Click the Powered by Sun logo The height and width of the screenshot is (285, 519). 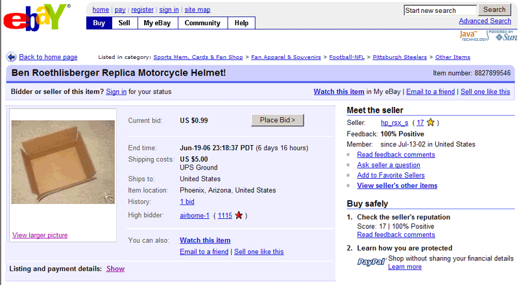coord(503,36)
